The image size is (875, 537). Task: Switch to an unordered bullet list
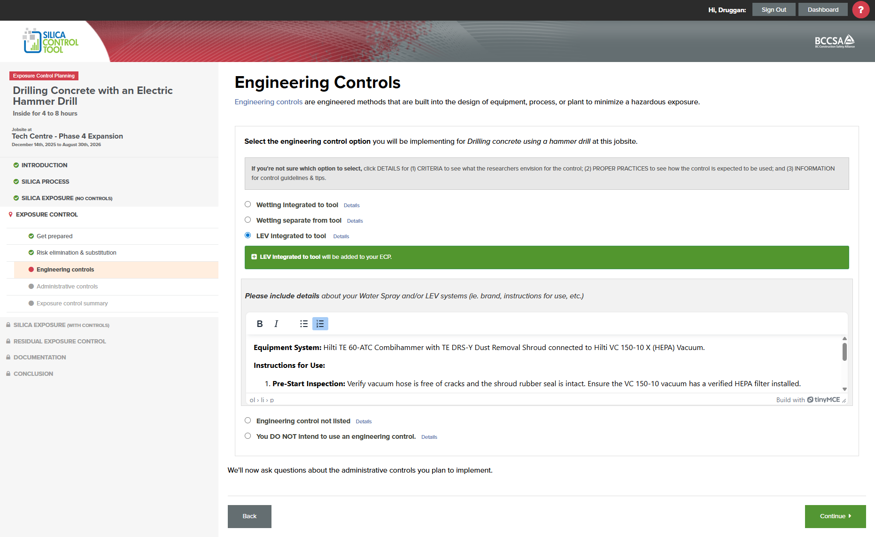[303, 324]
